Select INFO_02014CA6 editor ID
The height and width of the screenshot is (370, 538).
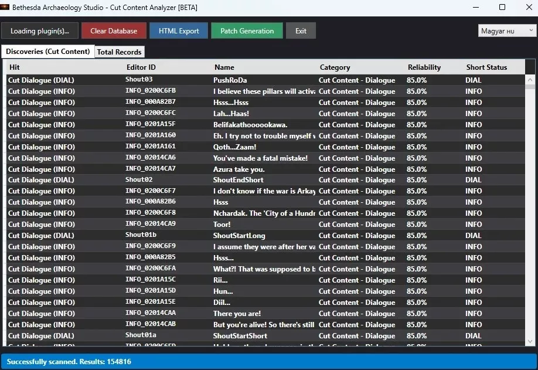(x=150, y=157)
